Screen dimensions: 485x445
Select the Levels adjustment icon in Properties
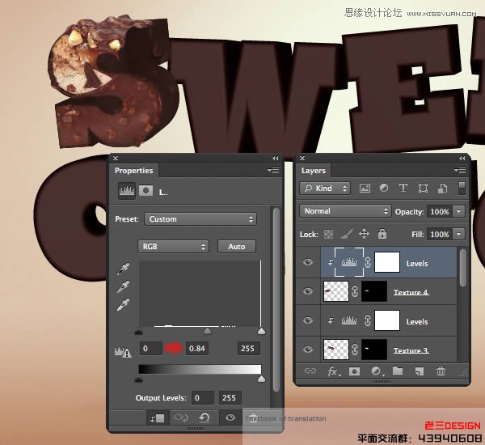[127, 191]
